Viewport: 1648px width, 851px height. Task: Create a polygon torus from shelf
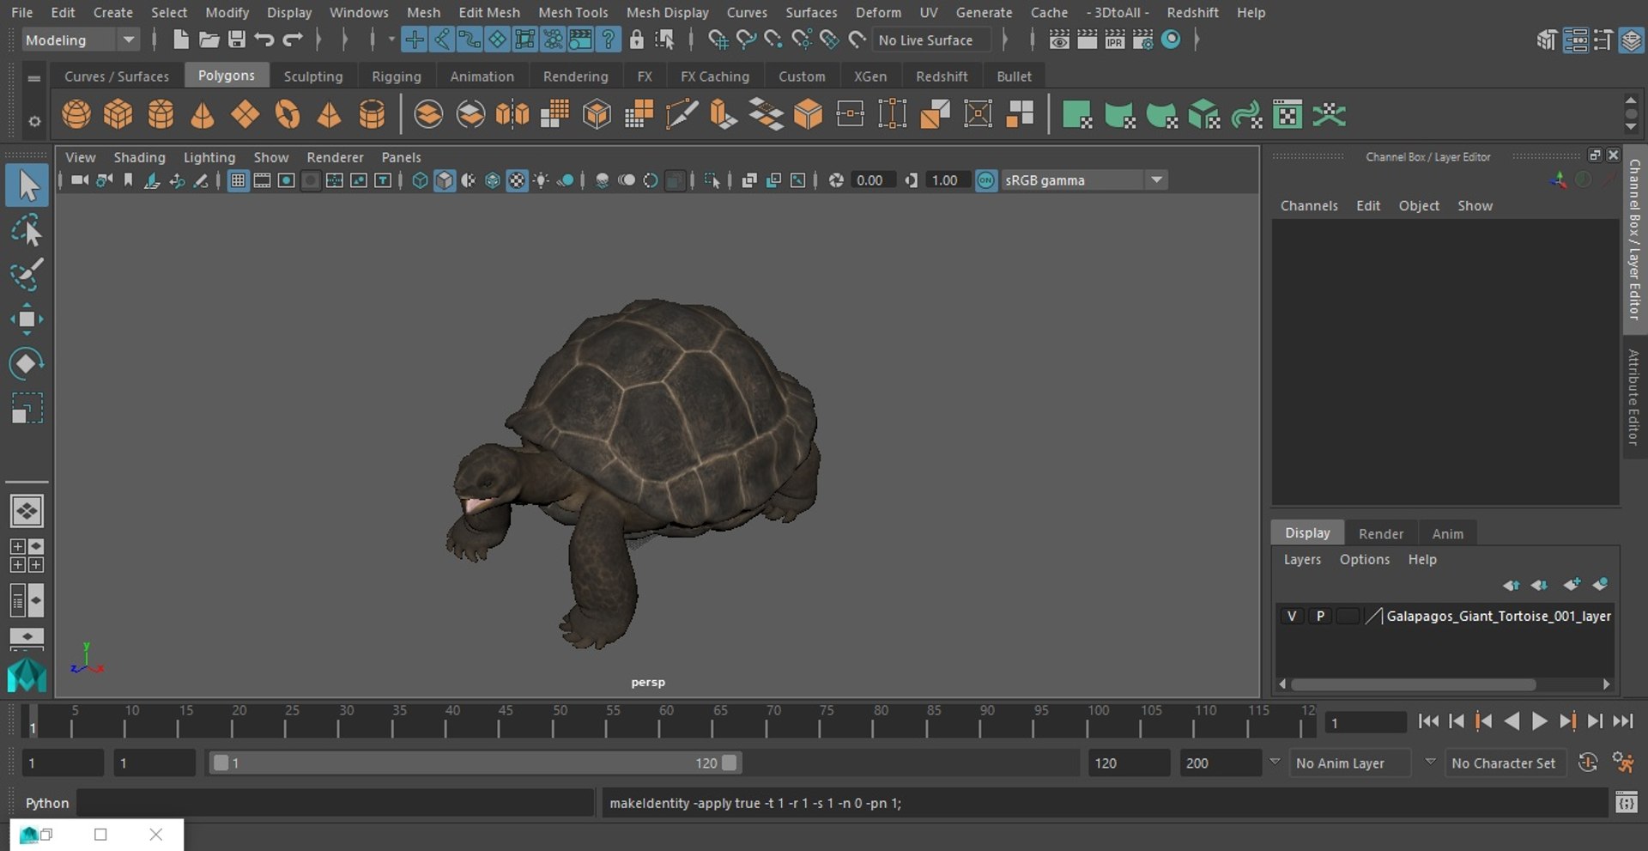pyautogui.click(x=288, y=114)
